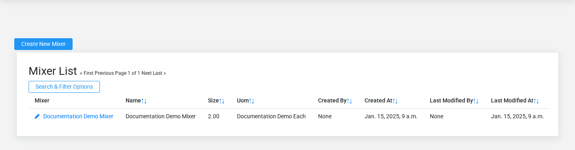Screen dimensions: 575x150
Task: Click the Name cell Documentation Demo Mixer
Action: (161, 116)
